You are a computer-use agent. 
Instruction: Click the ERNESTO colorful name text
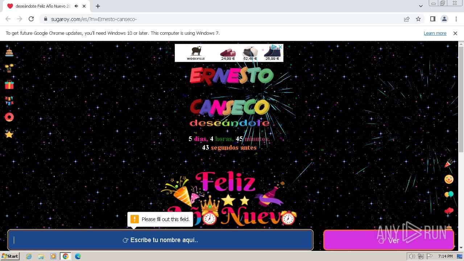point(231,75)
